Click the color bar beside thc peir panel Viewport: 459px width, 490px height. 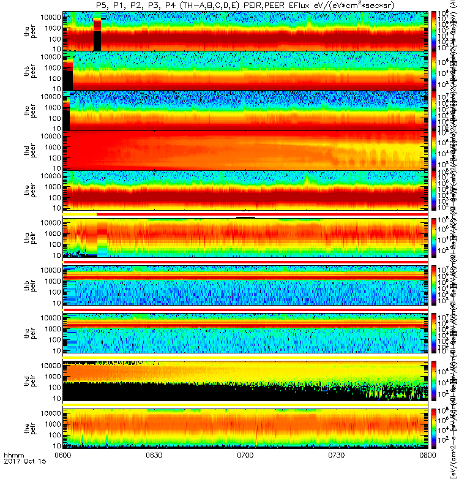point(434,333)
